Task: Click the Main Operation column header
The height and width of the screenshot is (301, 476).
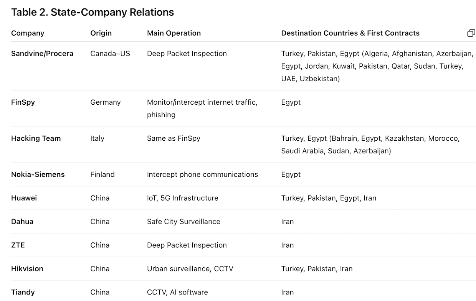Action: [x=174, y=33]
